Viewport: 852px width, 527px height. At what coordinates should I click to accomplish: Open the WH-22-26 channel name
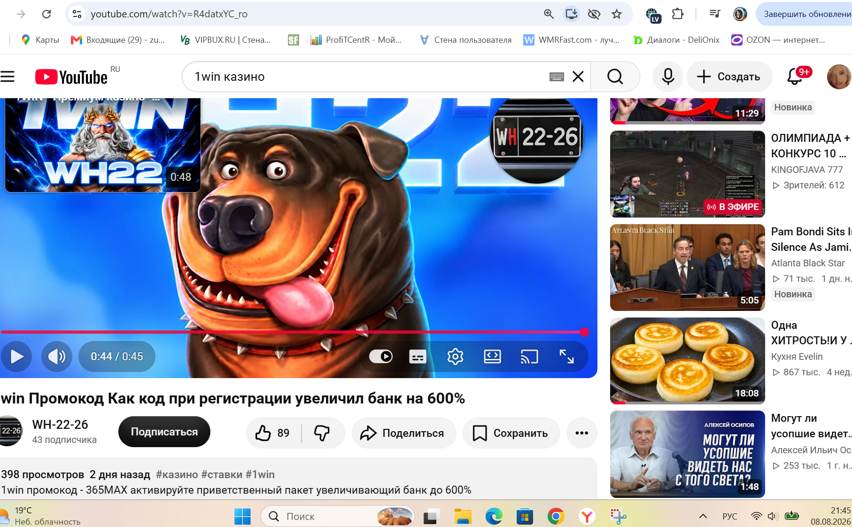(60, 425)
